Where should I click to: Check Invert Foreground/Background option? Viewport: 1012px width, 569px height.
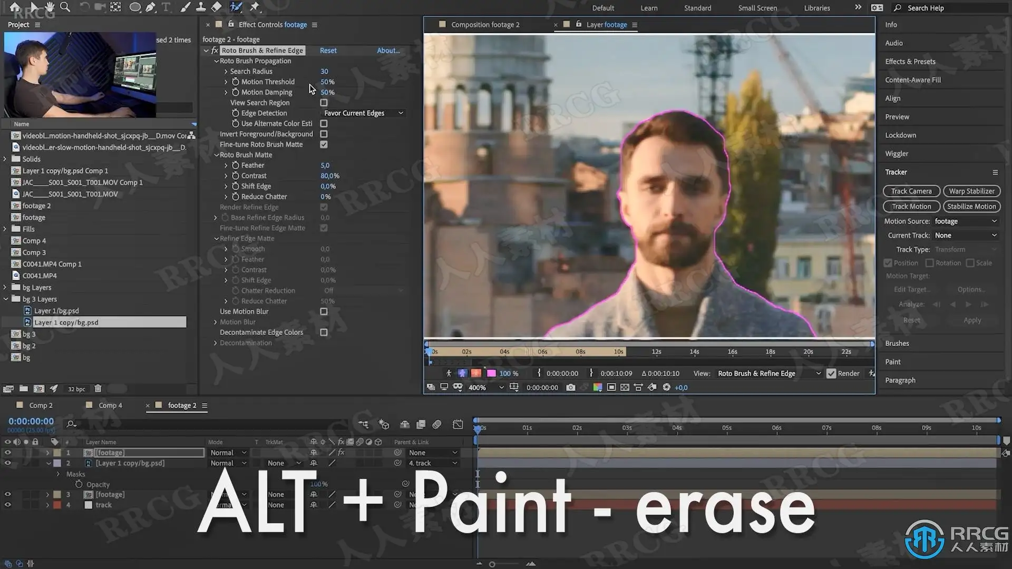click(x=324, y=134)
